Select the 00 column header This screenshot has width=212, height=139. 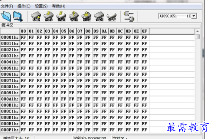[24, 31]
